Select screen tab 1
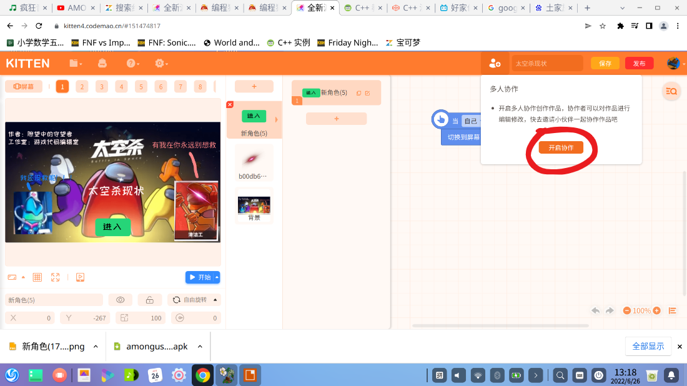 [62, 87]
